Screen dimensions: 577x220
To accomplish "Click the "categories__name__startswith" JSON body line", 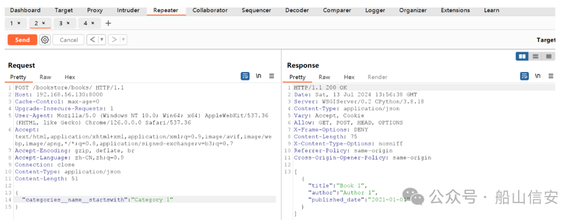I will (x=98, y=199).
